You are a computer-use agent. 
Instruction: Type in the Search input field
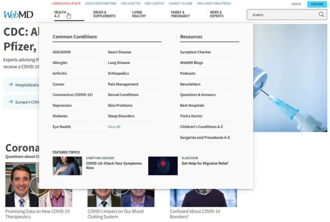[282, 15]
